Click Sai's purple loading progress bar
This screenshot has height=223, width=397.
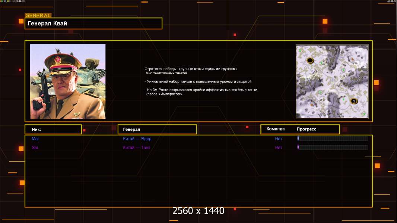point(332,148)
